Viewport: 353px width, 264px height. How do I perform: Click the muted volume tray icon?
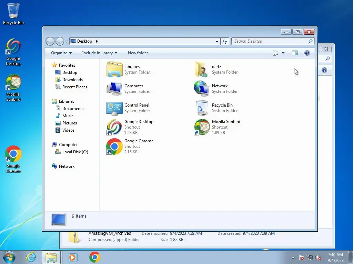tap(318, 257)
